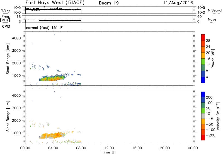Click the gray swatch in the velocity colorbar
The height and width of the screenshot is (154, 223).
tap(203, 116)
